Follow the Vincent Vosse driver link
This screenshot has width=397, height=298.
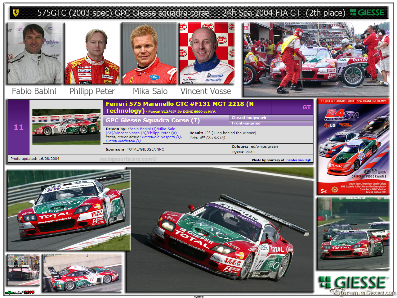(127, 133)
